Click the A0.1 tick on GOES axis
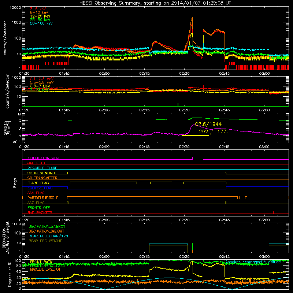This screenshot has width=293, height=293. [x=17, y=142]
